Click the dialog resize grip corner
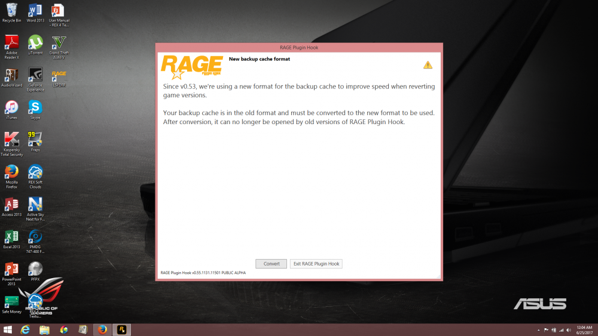Viewport: 598px width, 336px height. [x=438, y=277]
